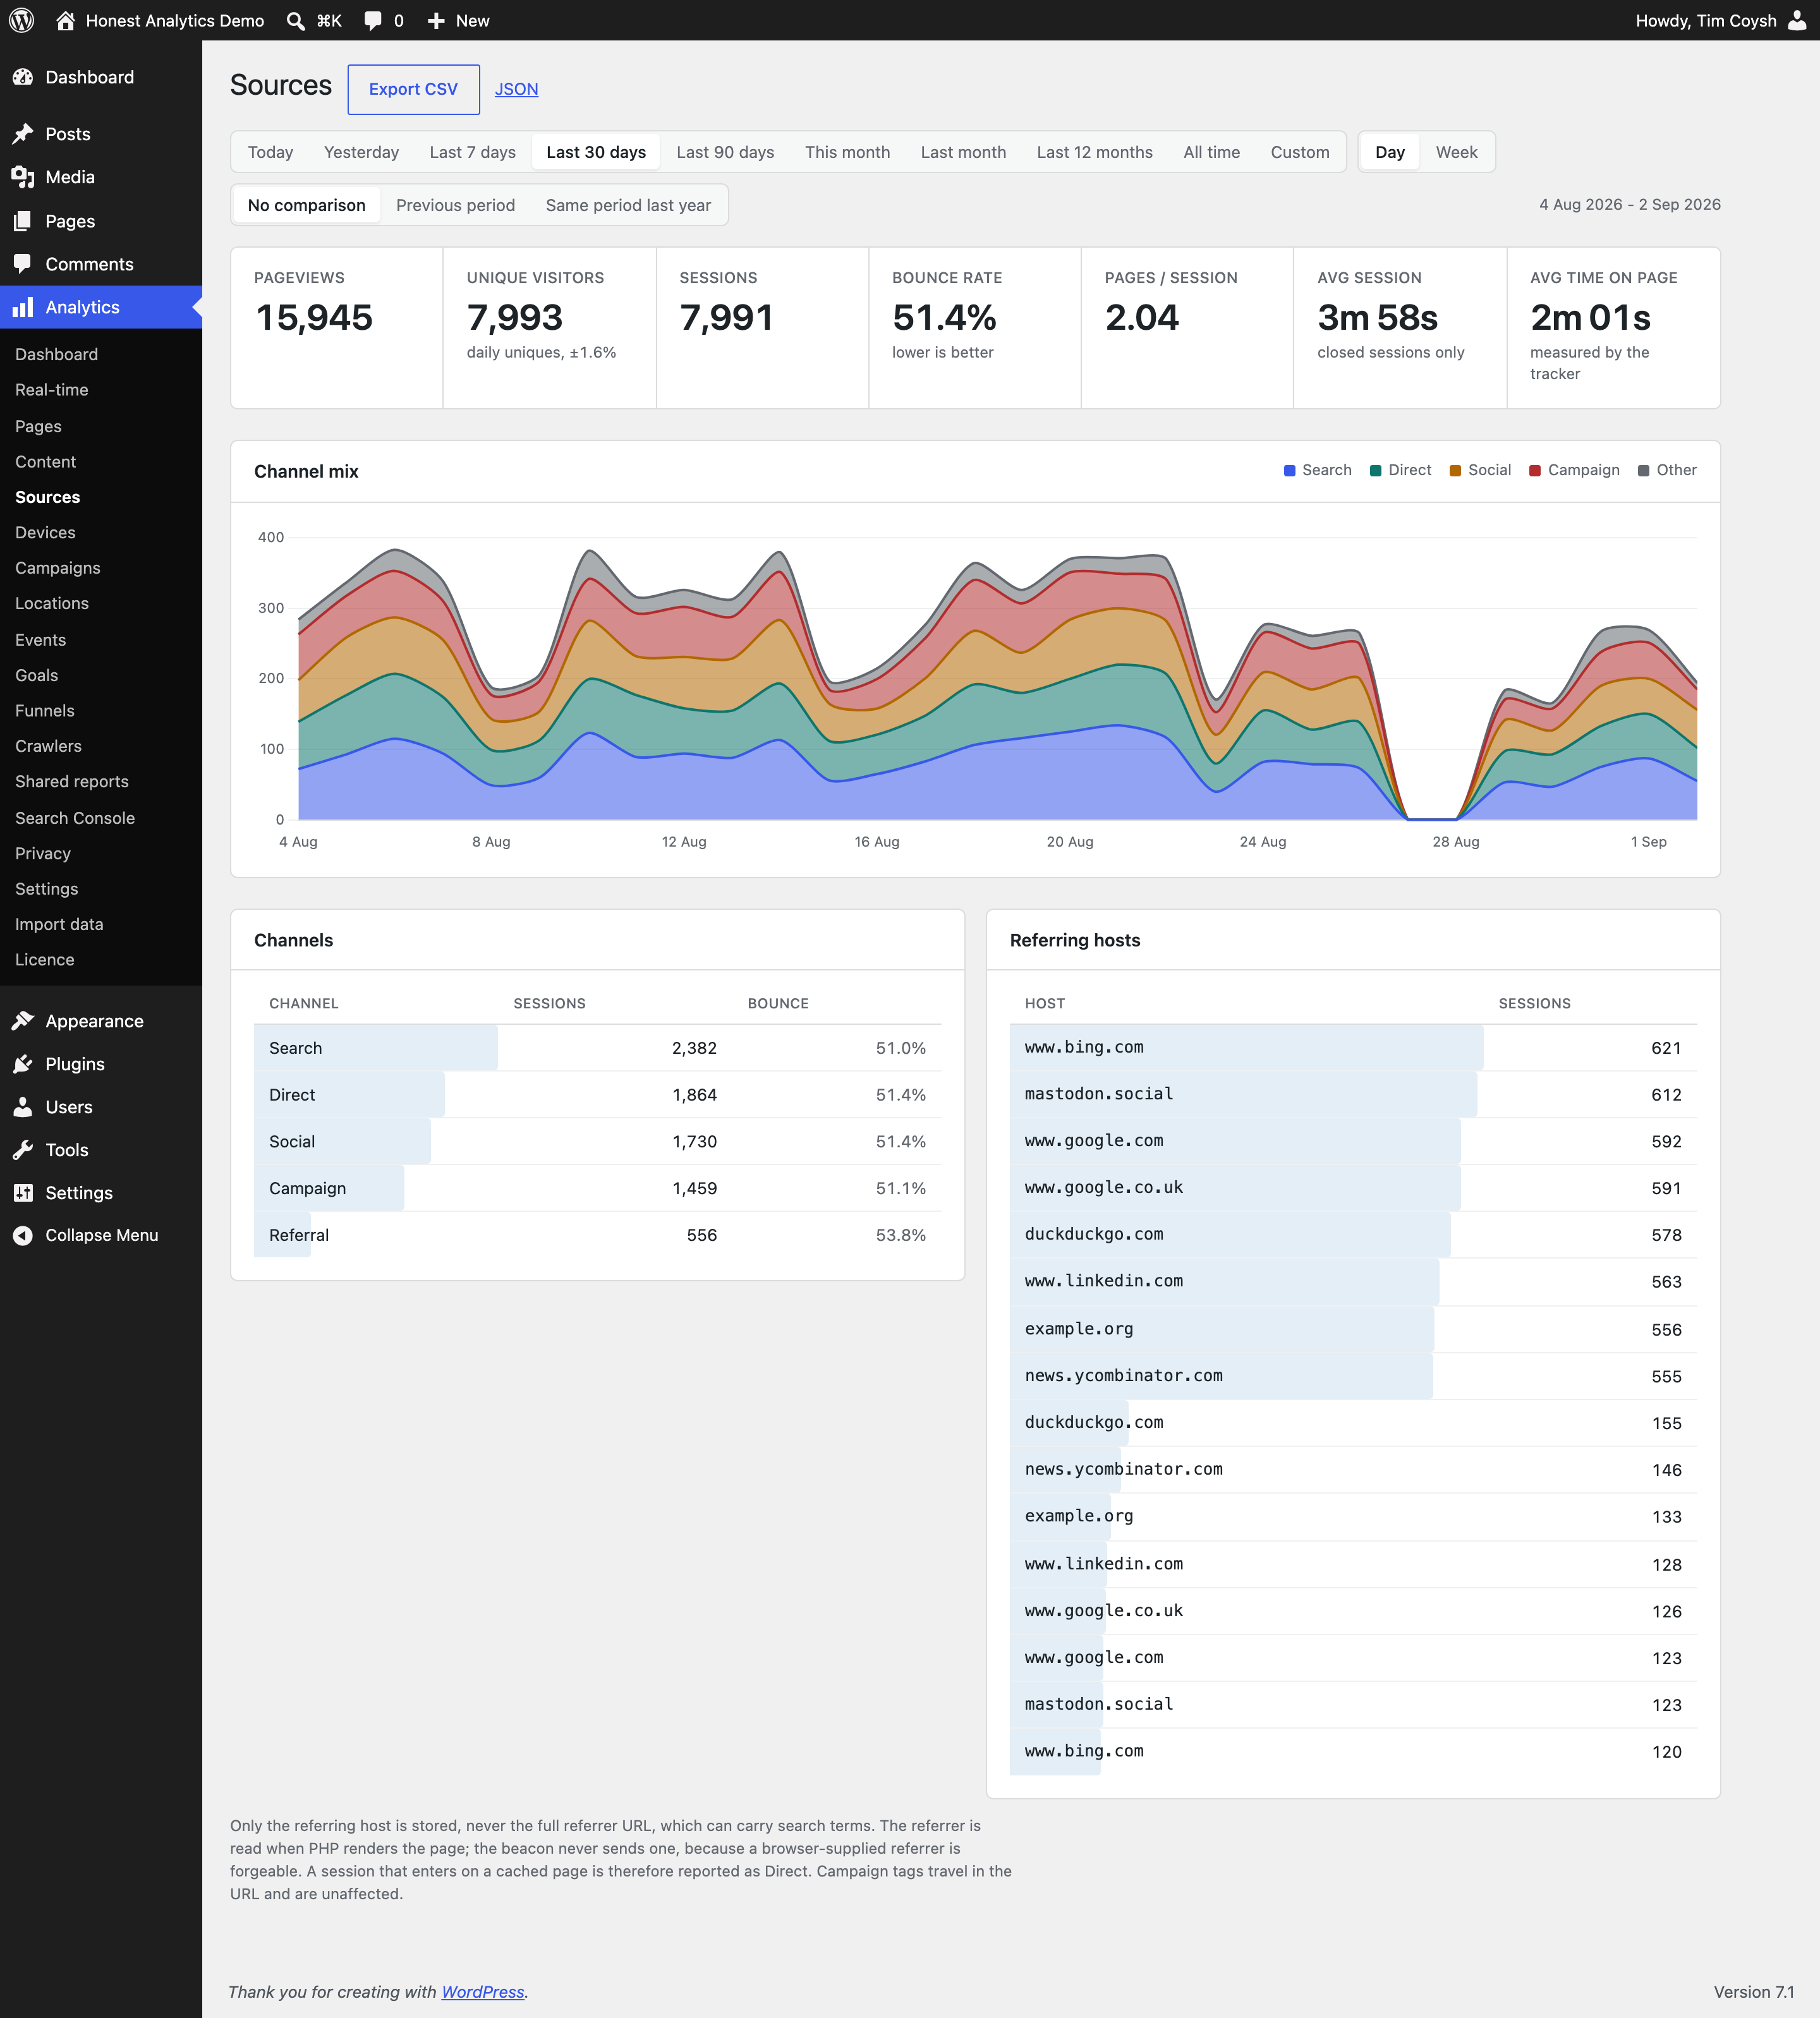Screen dimensions: 1820x2018
Task: Open Funnels analytics submenu item
Action: tap(45, 711)
